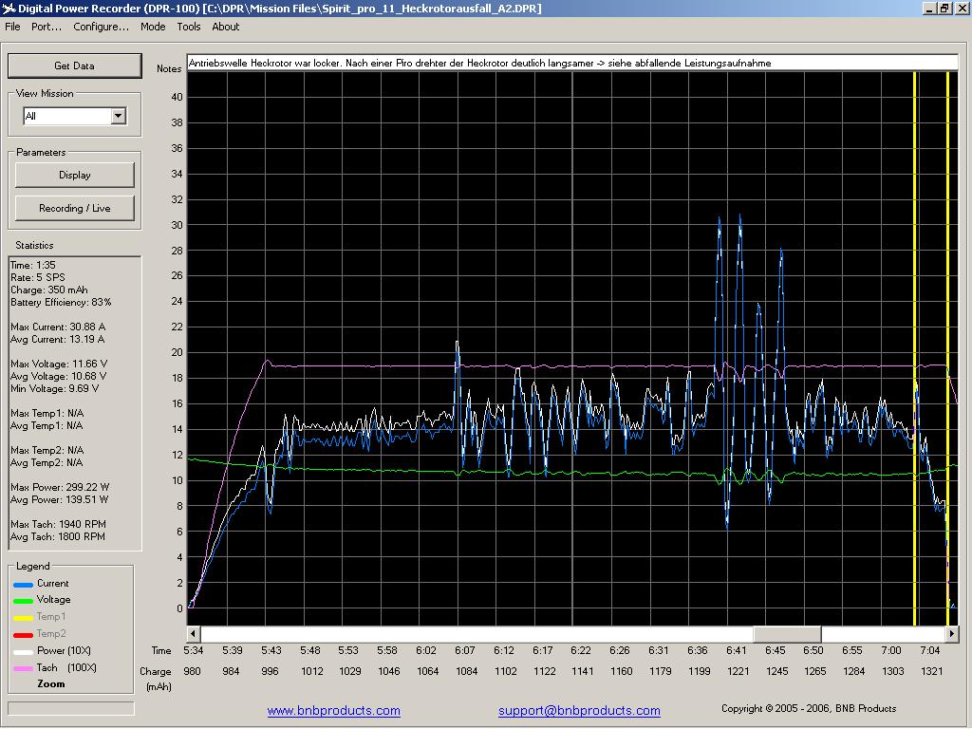Click the red Temp2 legend swatch
Viewport: 972px width, 729px height.
pyautogui.click(x=23, y=635)
